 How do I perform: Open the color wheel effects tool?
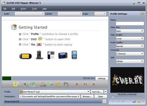pyautogui.click(x=51, y=84)
